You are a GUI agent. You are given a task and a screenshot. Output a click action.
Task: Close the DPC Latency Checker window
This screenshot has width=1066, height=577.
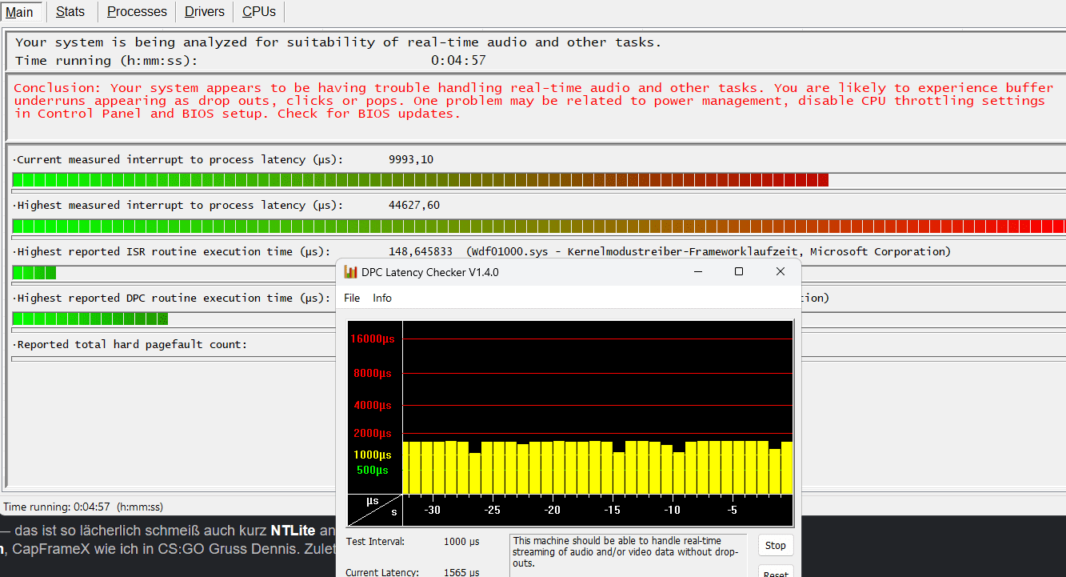pos(781,272)
